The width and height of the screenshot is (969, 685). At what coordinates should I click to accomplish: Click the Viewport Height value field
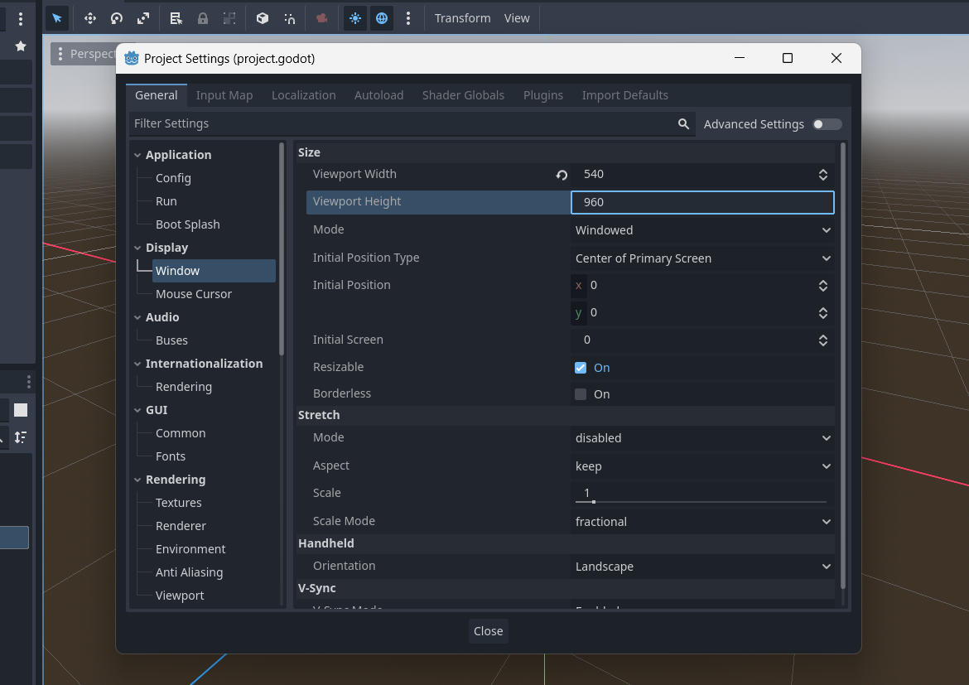coord(702,202)
